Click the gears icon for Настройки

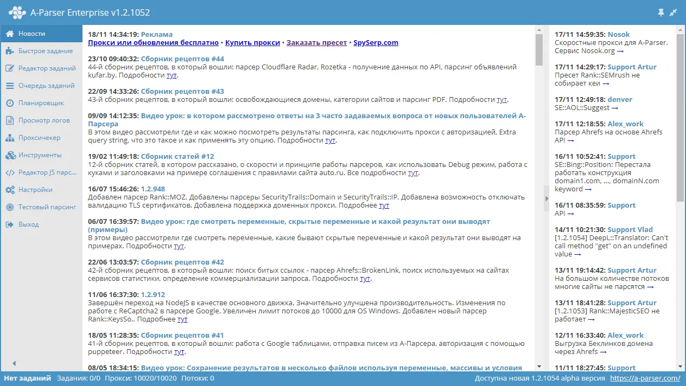10,190
